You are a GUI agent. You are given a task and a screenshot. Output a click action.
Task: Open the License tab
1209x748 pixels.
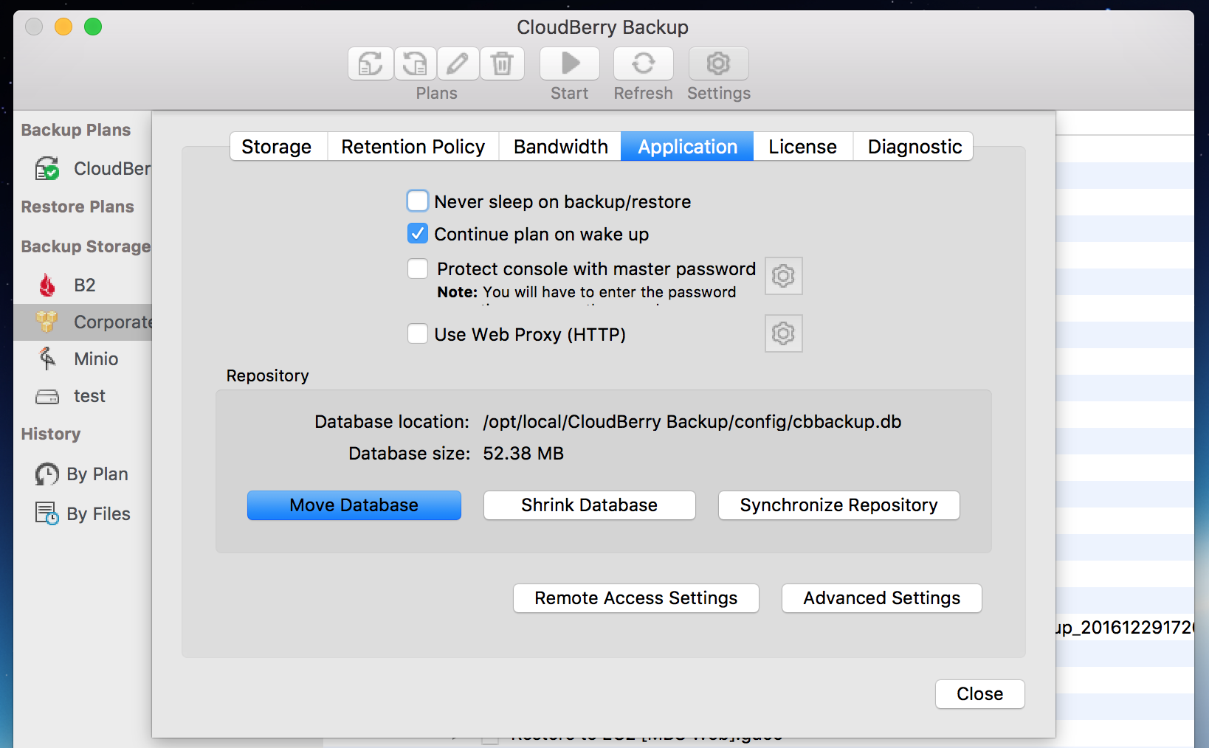(x=803, y=147)
